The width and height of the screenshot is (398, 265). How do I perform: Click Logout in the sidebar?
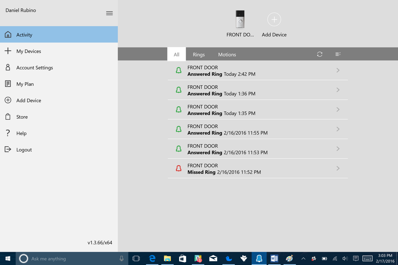(x=24, y=149)
